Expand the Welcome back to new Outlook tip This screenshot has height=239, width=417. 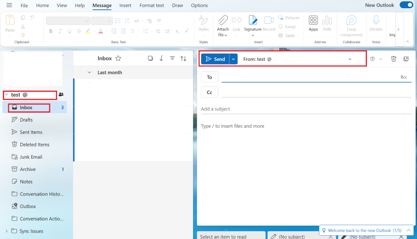(408, 230)
